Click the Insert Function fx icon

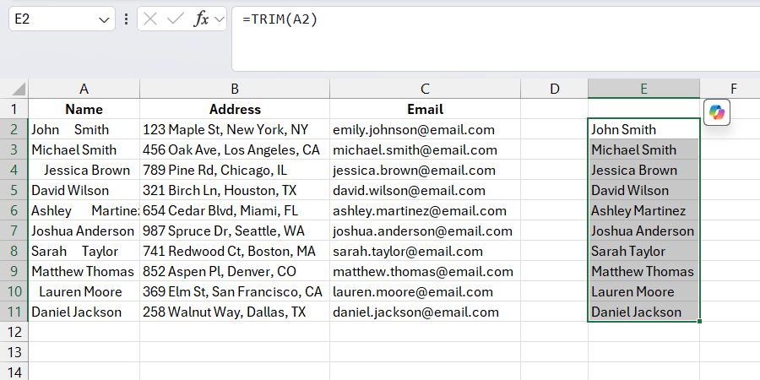(201, 19)
